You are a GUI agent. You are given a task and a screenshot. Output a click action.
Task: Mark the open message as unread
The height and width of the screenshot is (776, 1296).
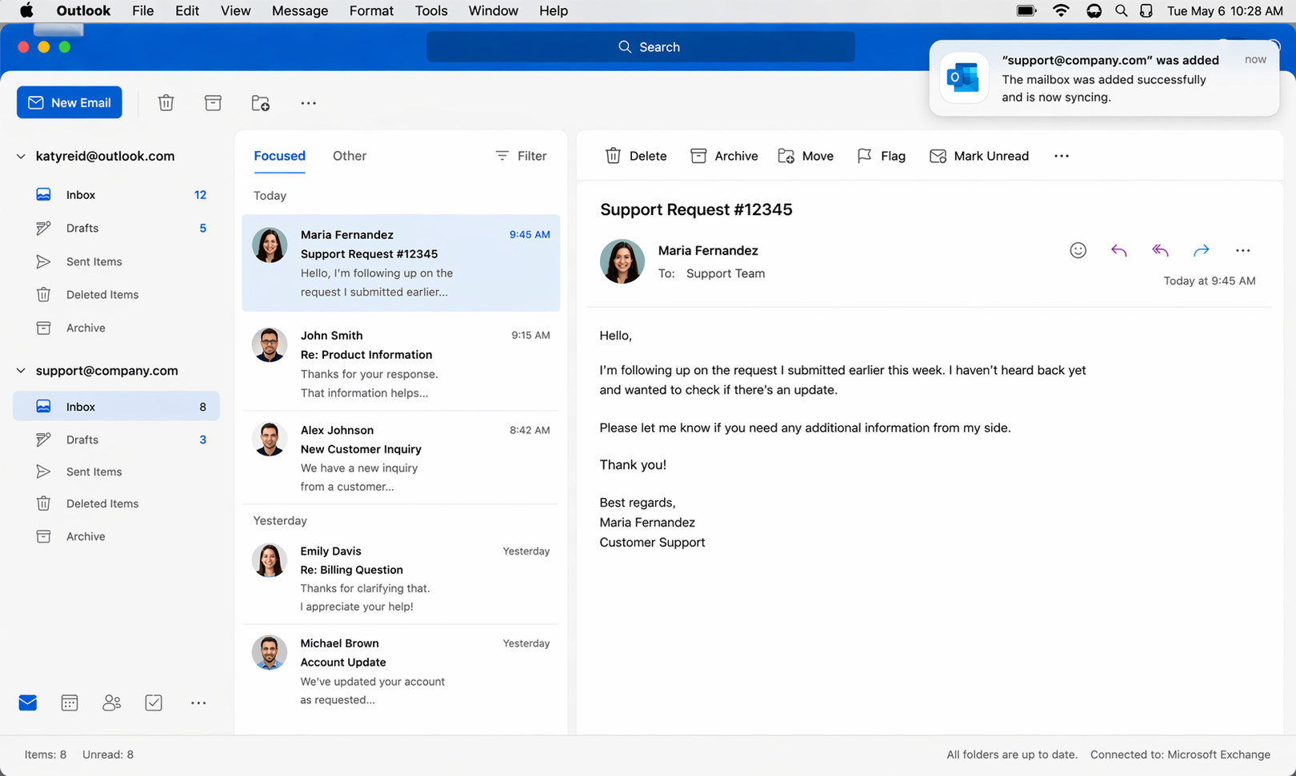pyautogui.click(x=979, y=156)
